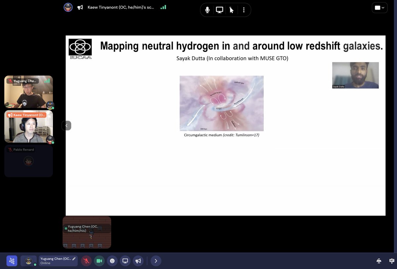The height and width of the screenshot is (269, 397).
Task: Click the green signal strength bars at top
Action: (163, 7)
